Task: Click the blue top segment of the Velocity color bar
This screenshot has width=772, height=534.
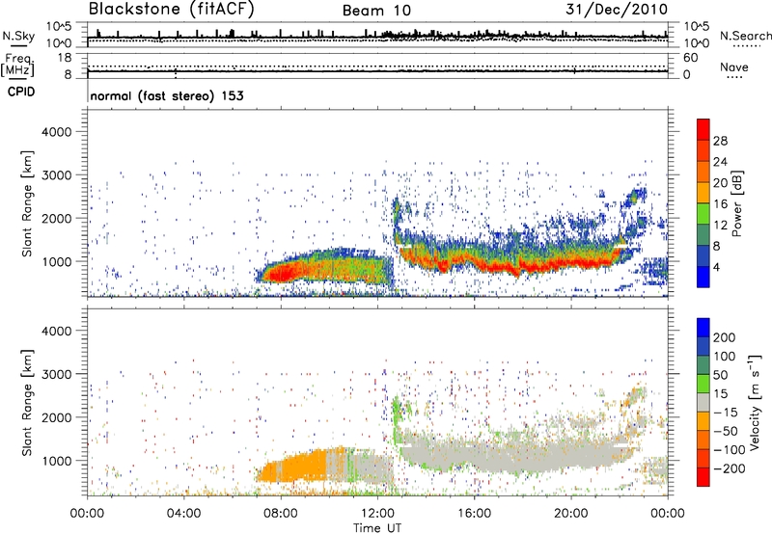Action: click(x=703, y=328)
